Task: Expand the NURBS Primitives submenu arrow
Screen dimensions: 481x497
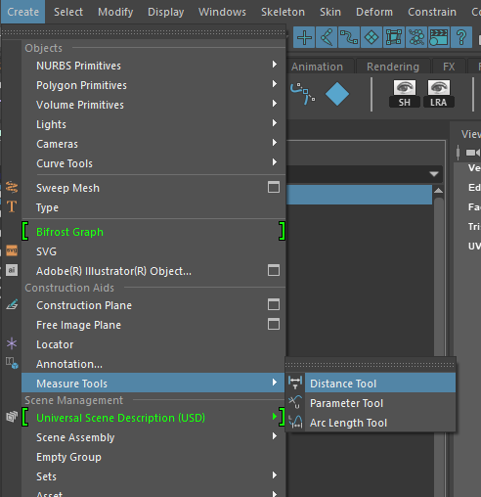Action: coord(275,65)
